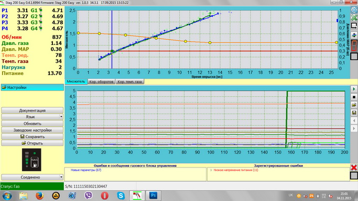The width and height of the screenshot is (358, 201).
Task: Open the Windows Start menu
Action: pos(7,196)
